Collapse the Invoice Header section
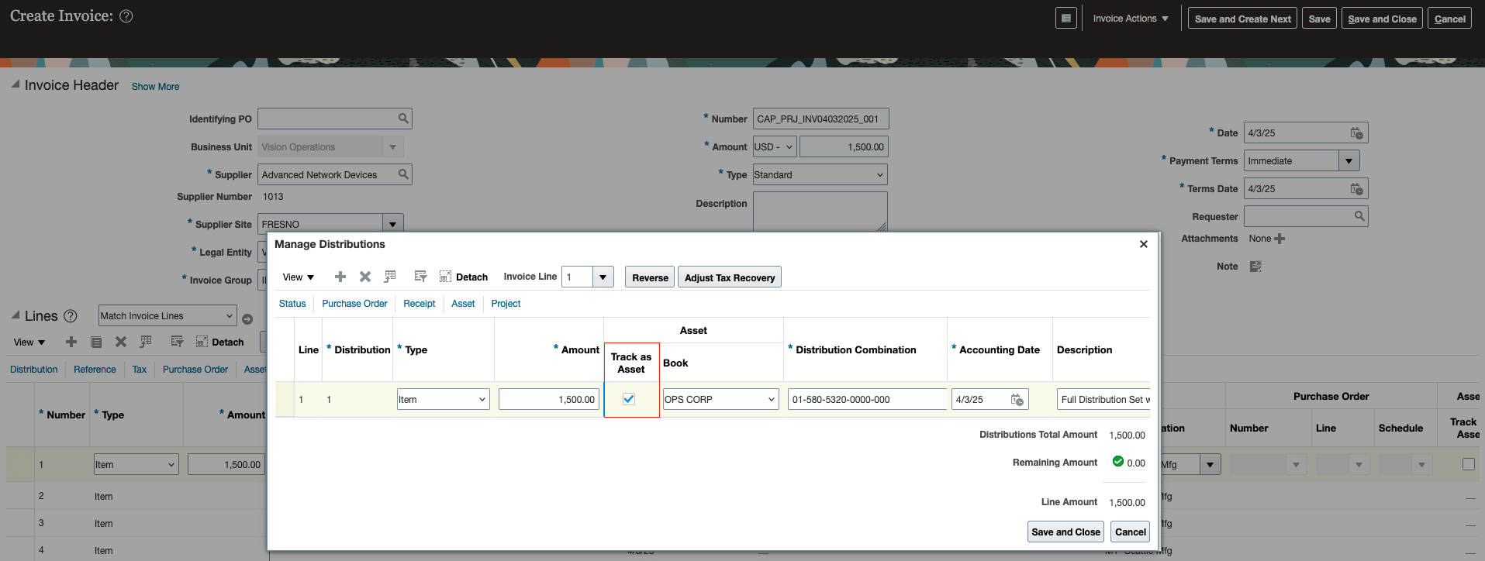 (x=16, y=84)
